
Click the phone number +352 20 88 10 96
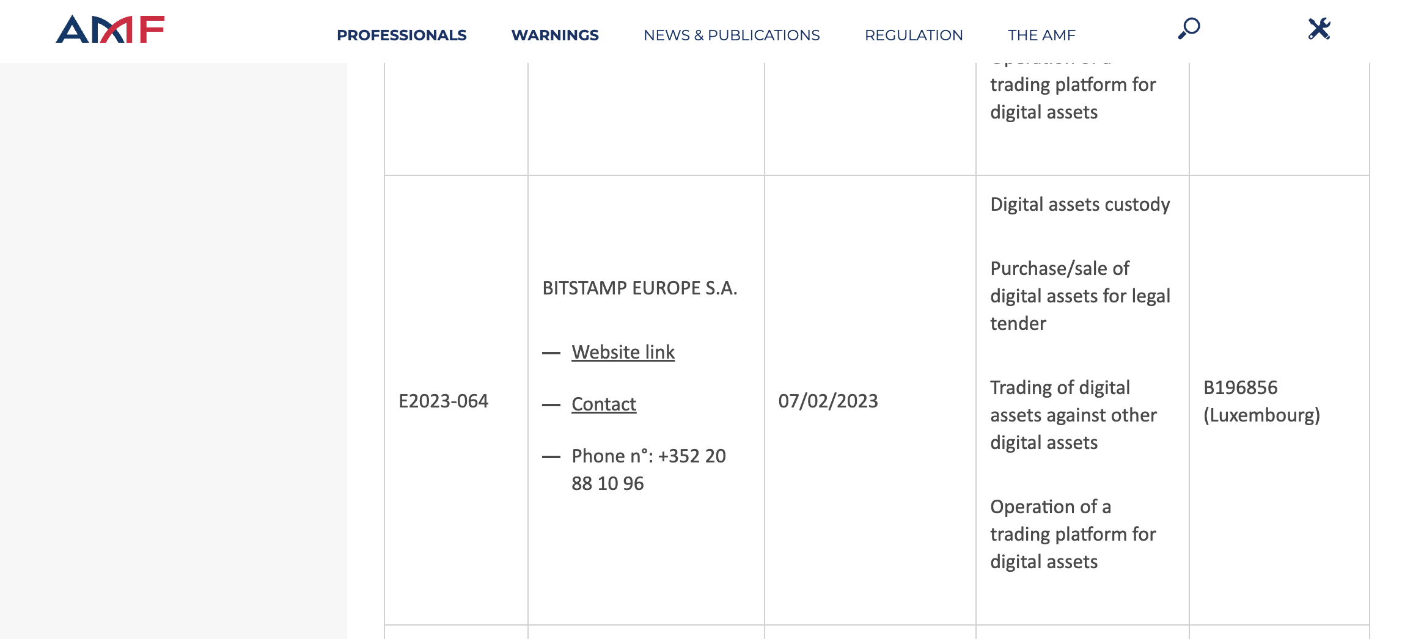pos(648,469)
